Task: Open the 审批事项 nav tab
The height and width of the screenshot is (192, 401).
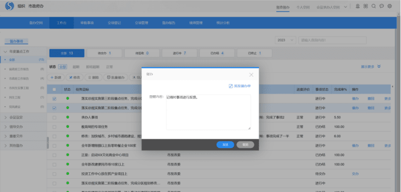Action: click(87, 23)
